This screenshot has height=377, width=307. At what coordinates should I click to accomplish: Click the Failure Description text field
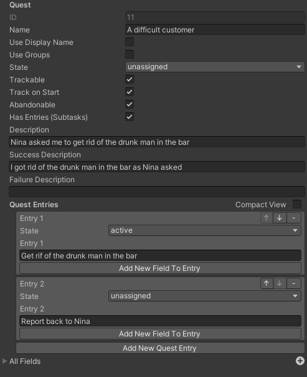coord(157,192)
